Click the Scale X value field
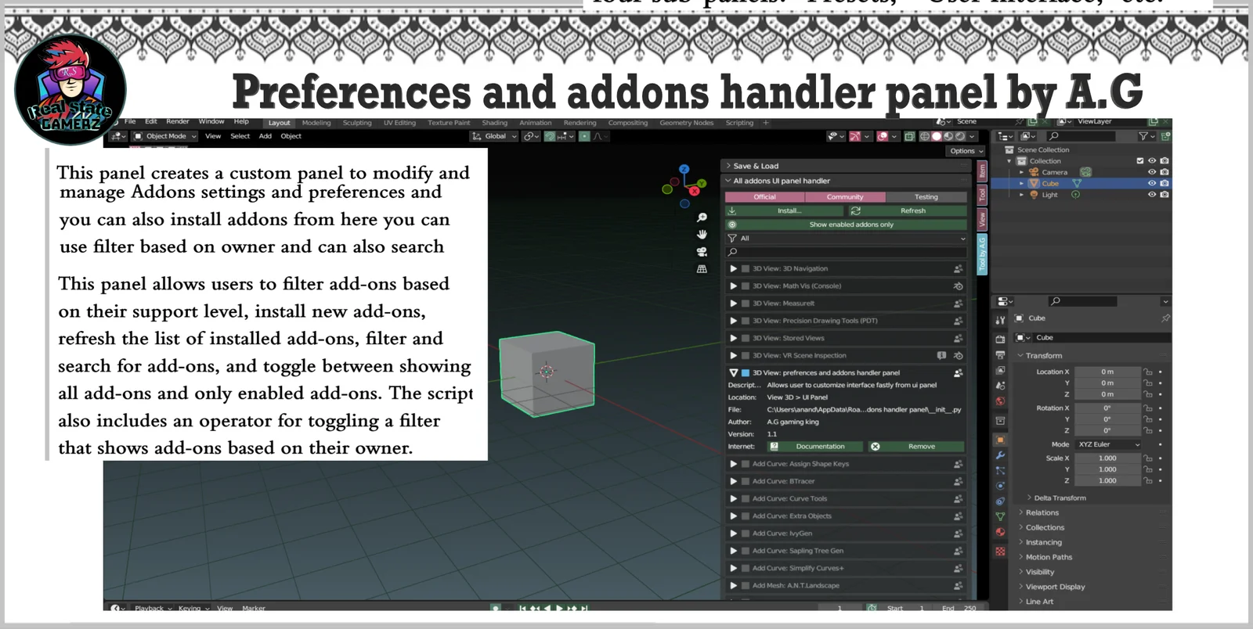Viewport: 1253px width, 629px height. [1107, 458]
